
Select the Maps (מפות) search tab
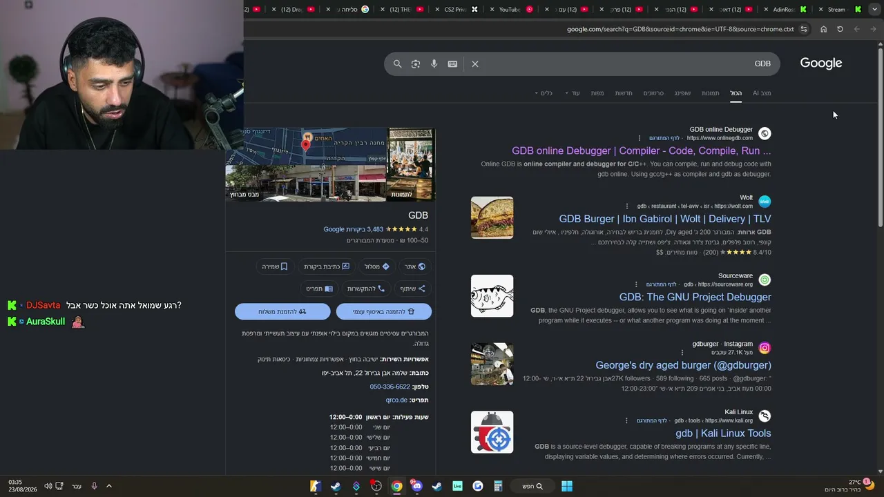597,93
